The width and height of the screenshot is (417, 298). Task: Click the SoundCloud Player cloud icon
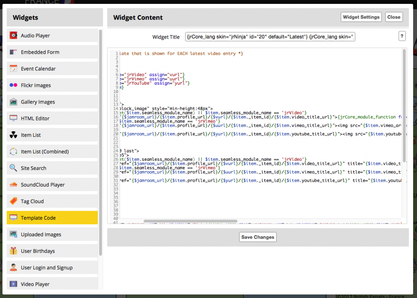tap(13, 185)
